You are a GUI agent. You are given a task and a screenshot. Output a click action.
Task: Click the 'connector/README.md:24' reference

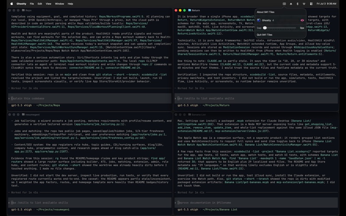coord(123,68)
